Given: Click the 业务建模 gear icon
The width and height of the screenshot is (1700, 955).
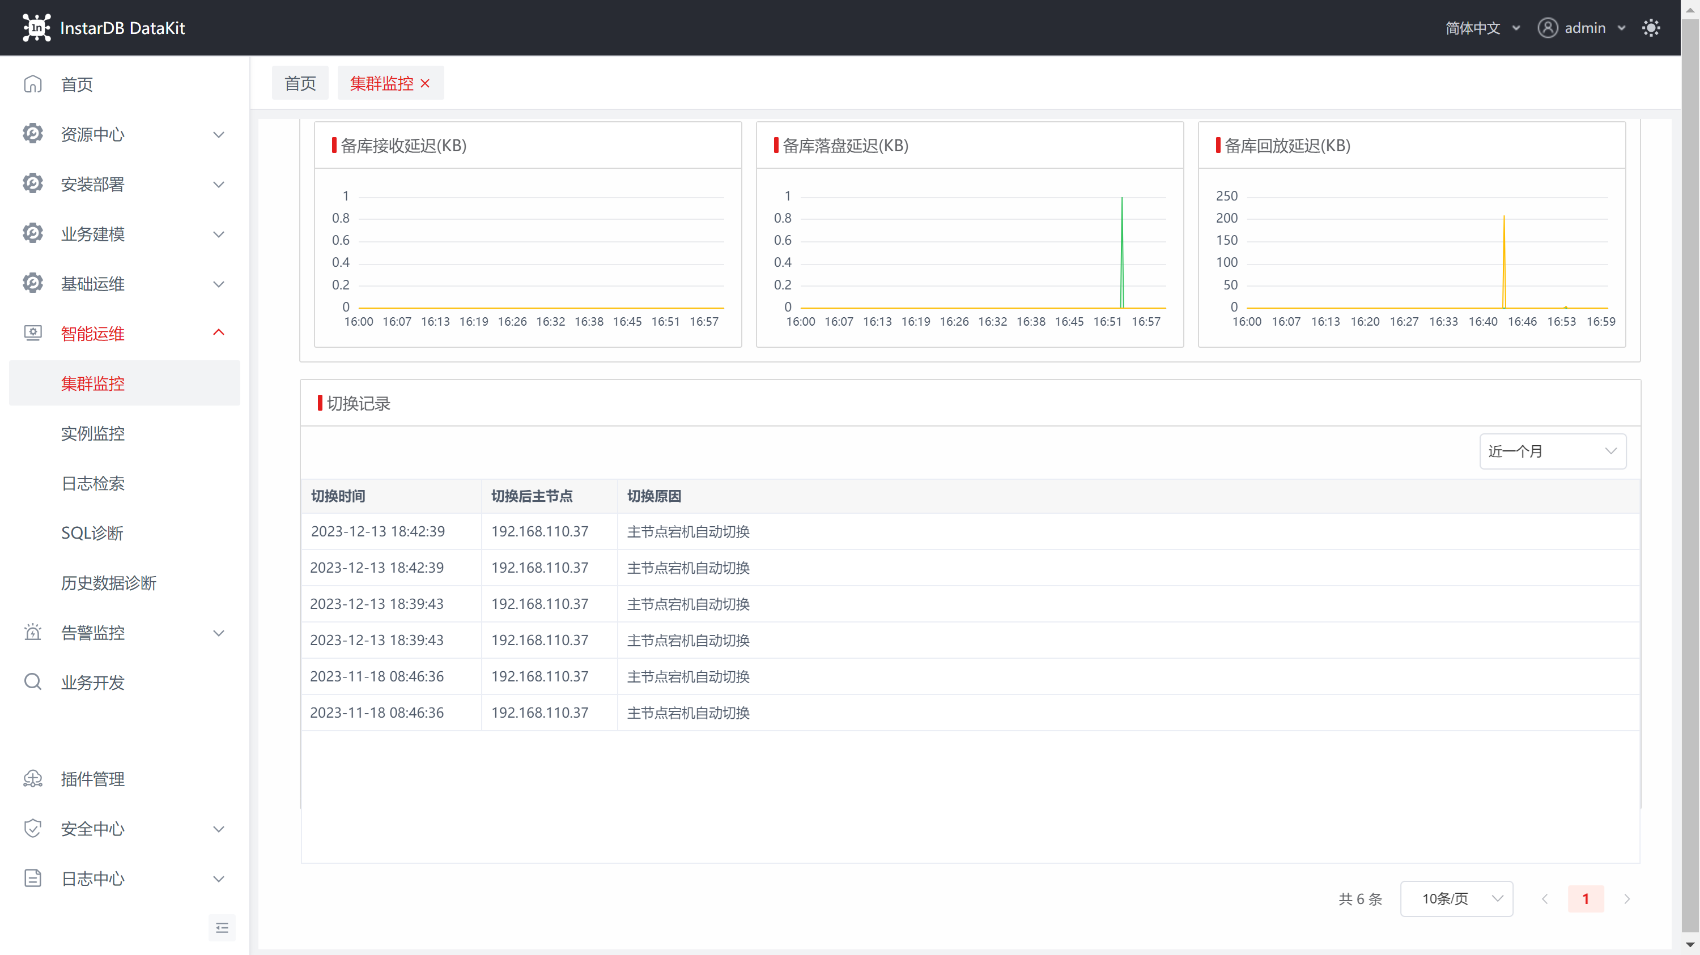Looking at the screenshot, I should [32, 233].
